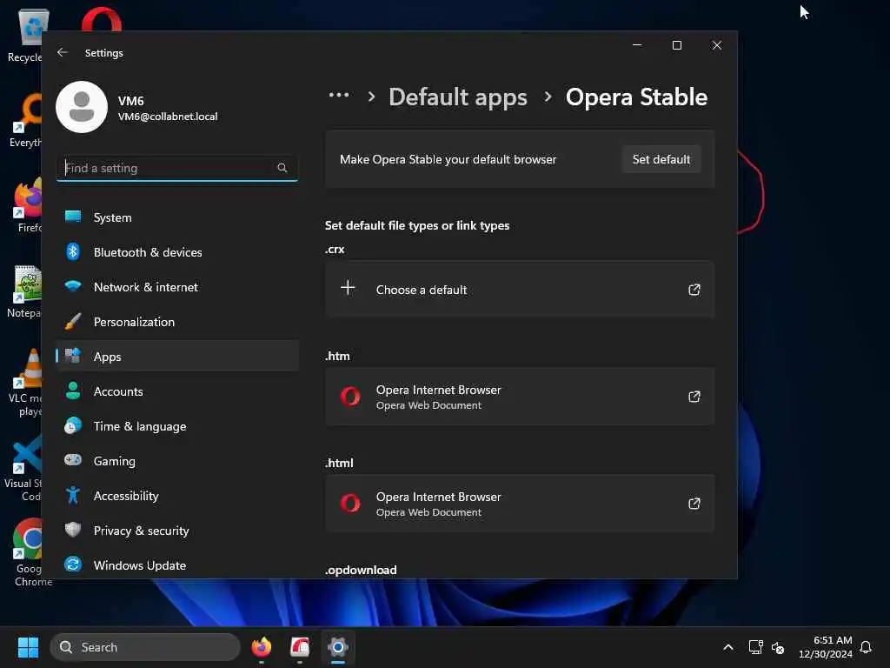Show hidden system tray icons
This screenshot has width=890, height=668.
[728, 647]
